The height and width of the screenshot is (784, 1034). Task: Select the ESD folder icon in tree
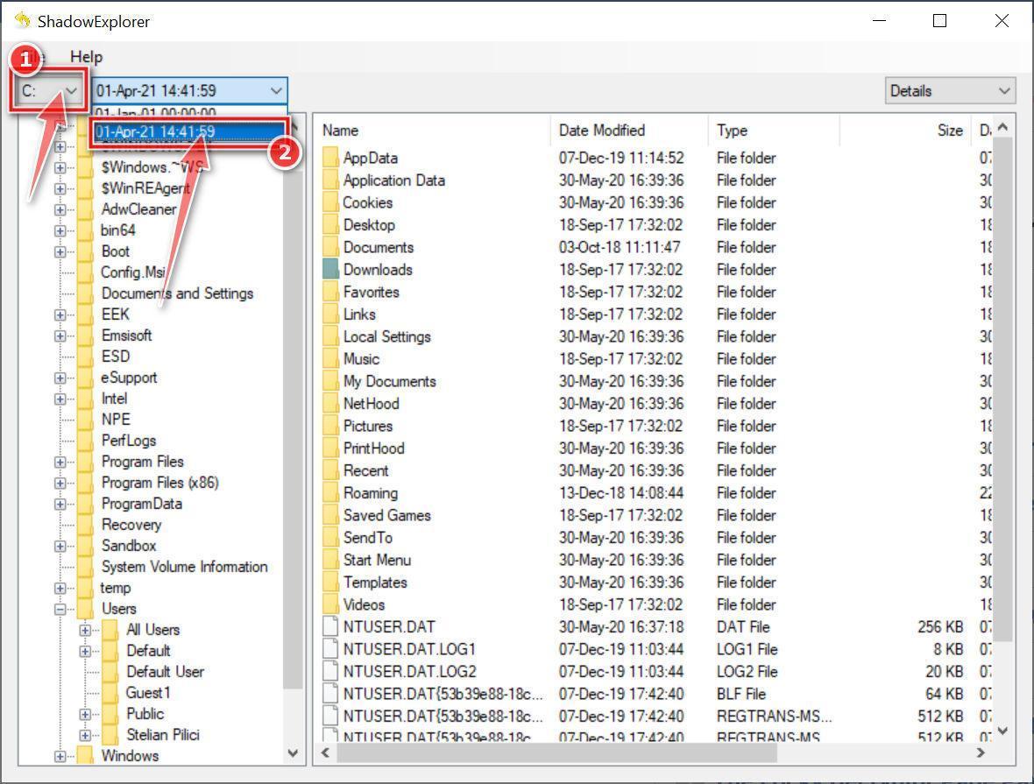[x=85, y=356]
